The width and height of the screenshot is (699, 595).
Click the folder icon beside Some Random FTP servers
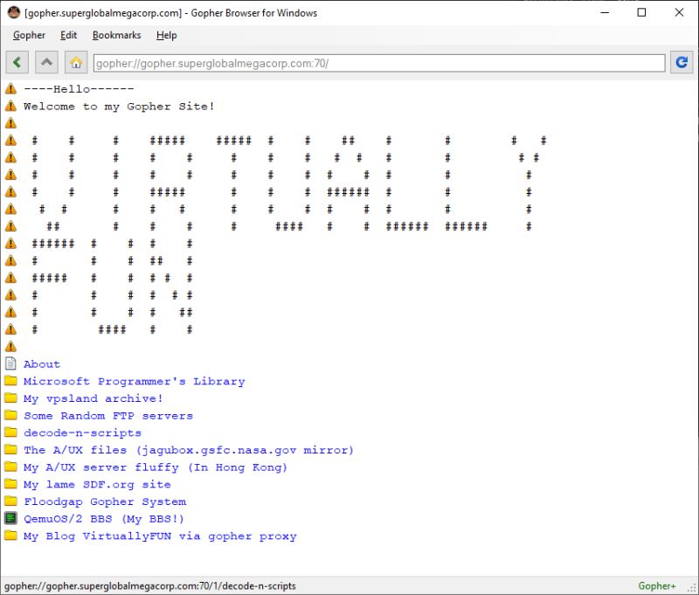click(x=10, y=415)
